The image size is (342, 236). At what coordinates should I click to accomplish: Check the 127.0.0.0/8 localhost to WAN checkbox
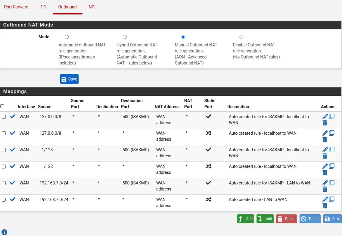pos(4,134)
